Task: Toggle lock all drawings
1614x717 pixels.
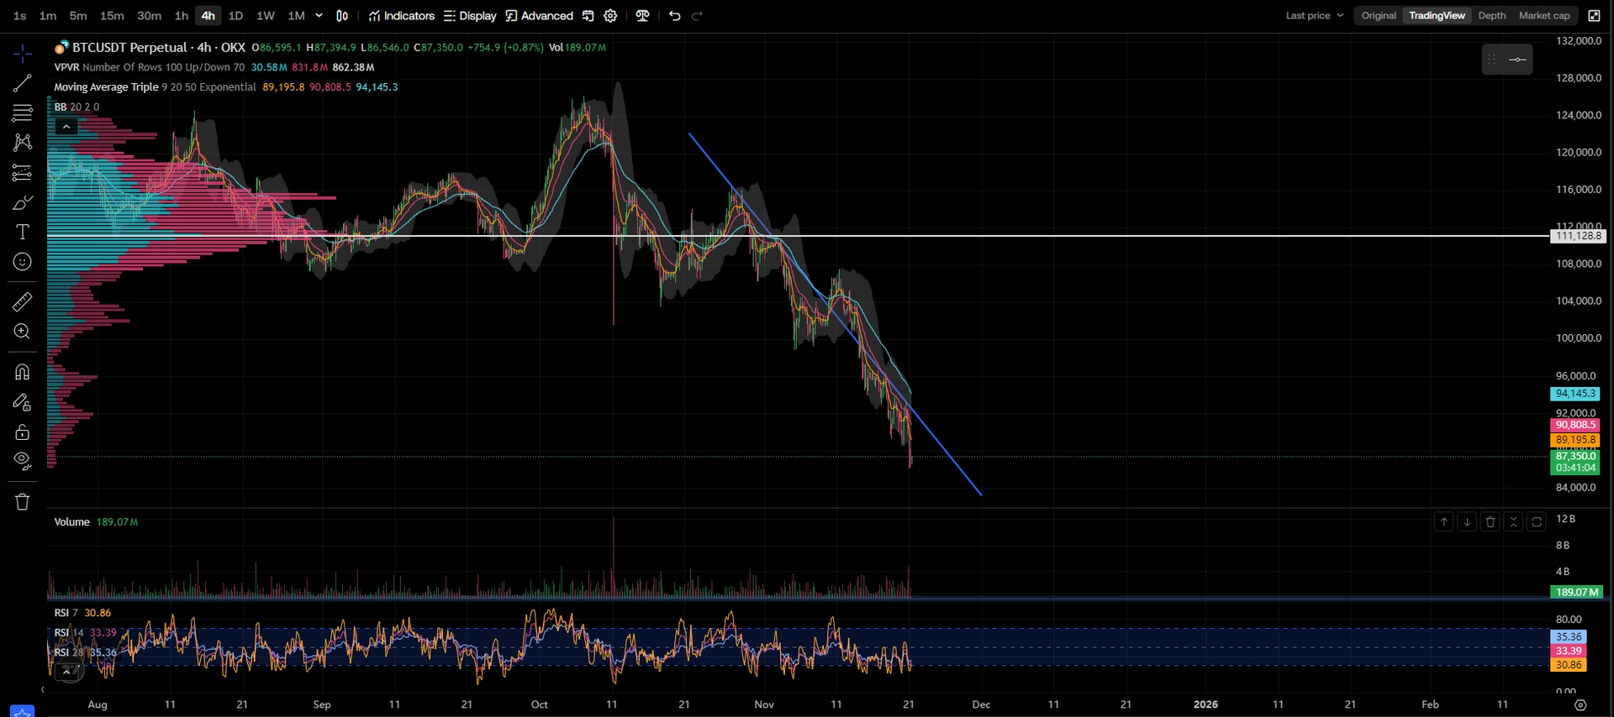Action: (23, 432)
